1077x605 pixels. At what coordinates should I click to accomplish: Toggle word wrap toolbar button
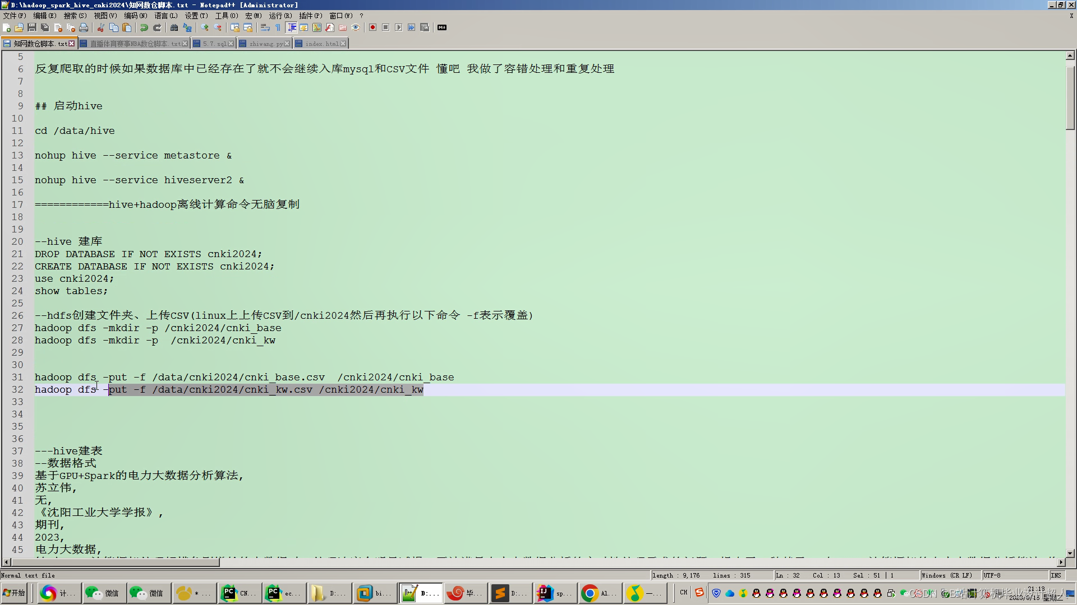click(265, 27)
